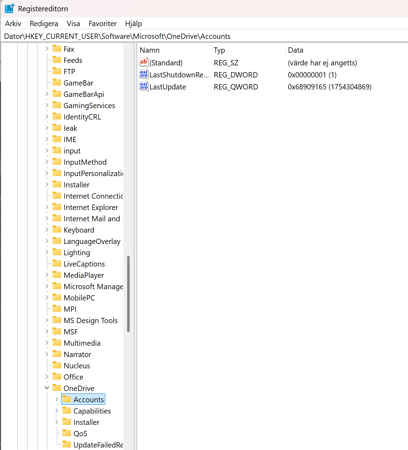Click the Keyboard folder icon
Image resolution: width=408 pixels, height=450 pixels.
[x=57, y=229]
